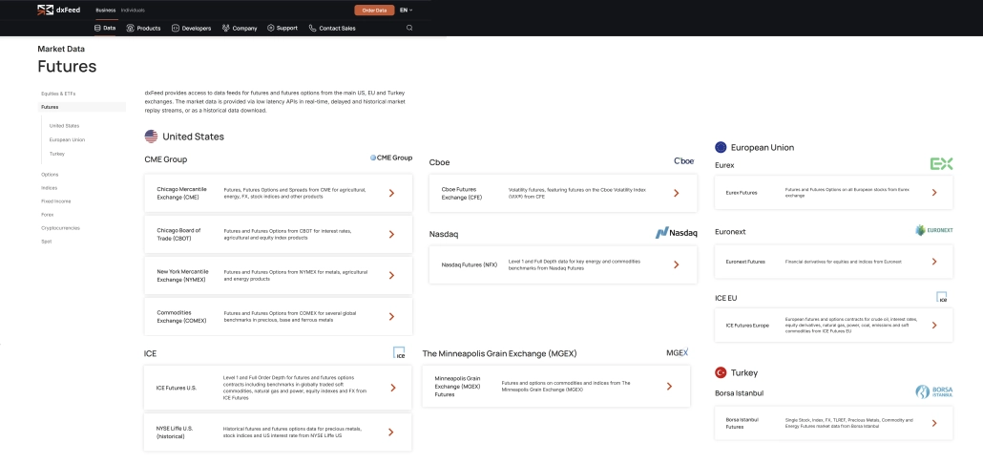The image size is (983, 464).
Task: Click 'Euronext Futures' card title
Action: [x=745, y=262]
